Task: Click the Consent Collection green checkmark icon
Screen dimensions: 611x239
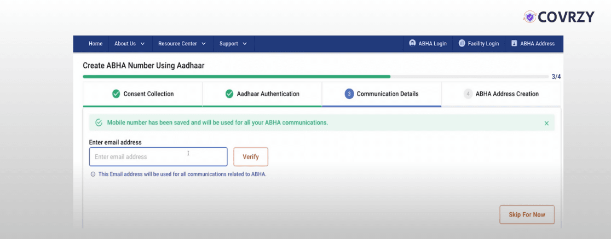Action: click(116, 94)
